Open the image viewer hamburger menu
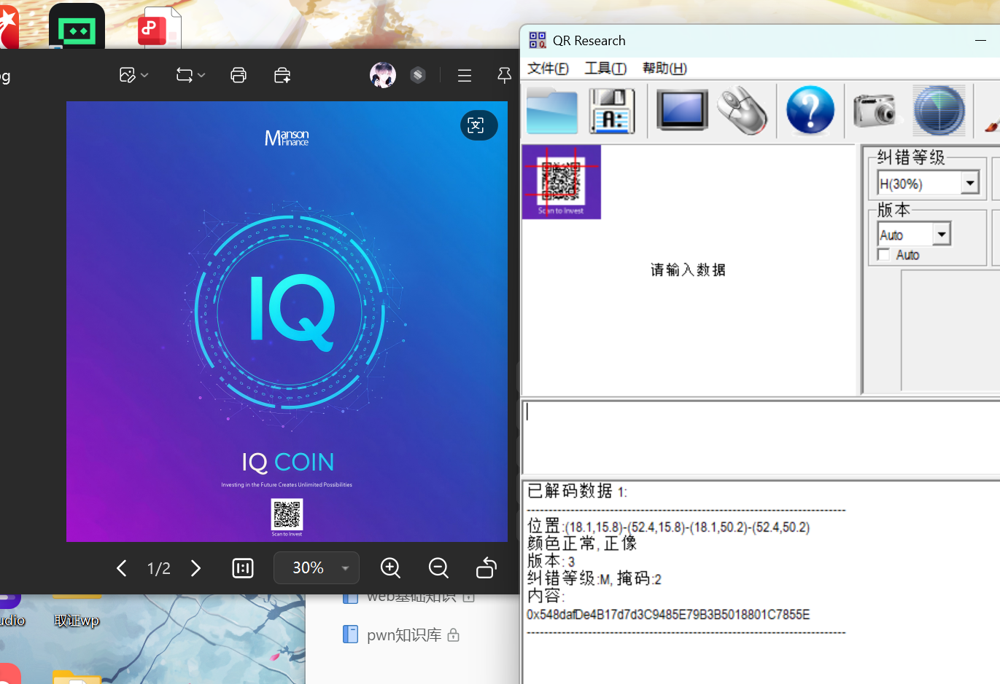The width and height of the screenshot is (1000, 684). tap(465, 75)
